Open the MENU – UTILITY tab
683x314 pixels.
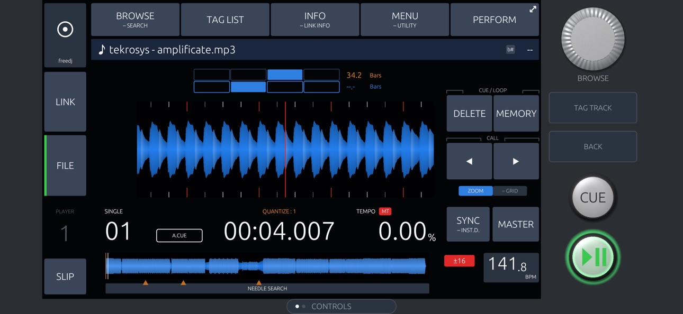(x=405, y=20)
